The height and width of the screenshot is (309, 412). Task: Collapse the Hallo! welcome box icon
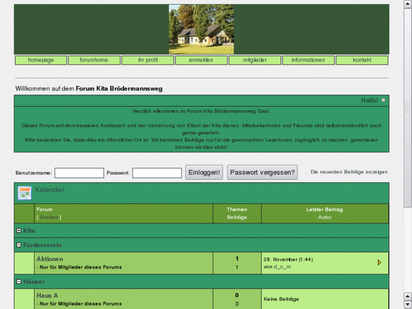coord(384,100)
